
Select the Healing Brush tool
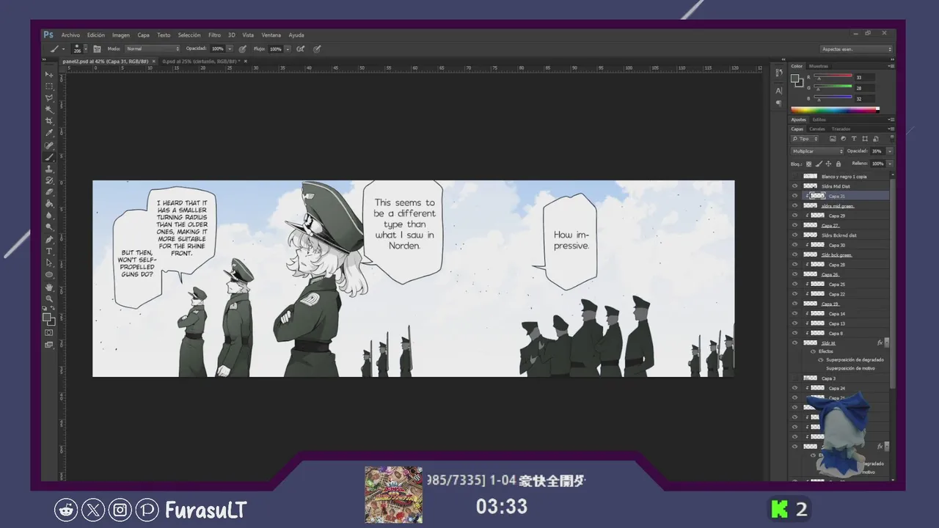click(49, 145)
